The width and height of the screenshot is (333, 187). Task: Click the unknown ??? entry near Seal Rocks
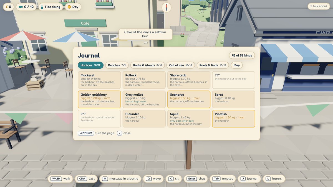tap(99, 119)
